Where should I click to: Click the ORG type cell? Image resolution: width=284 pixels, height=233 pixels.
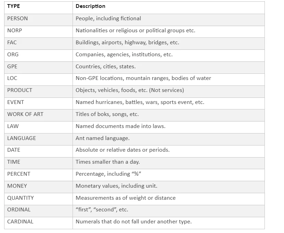[x=13, y=55]
